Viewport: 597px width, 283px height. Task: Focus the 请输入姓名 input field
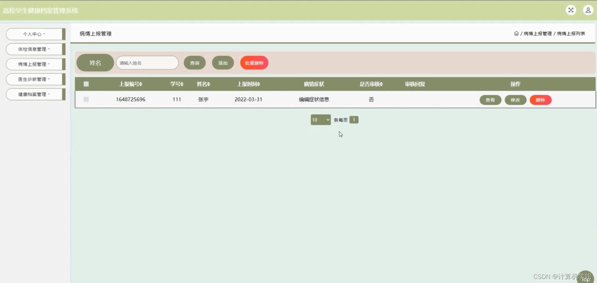pos(147,63)
